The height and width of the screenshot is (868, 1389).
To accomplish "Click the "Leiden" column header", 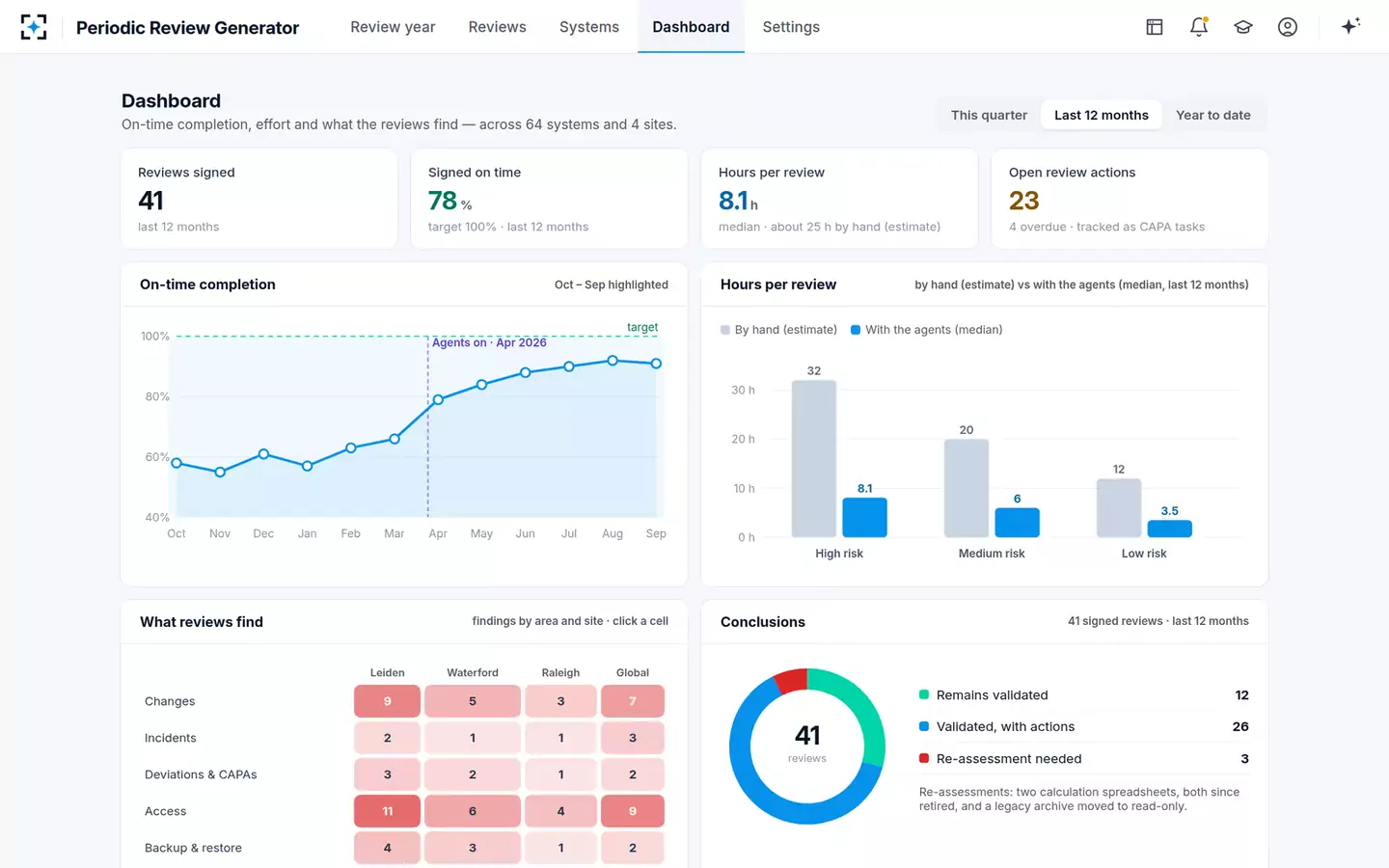I will click(388, 672).
